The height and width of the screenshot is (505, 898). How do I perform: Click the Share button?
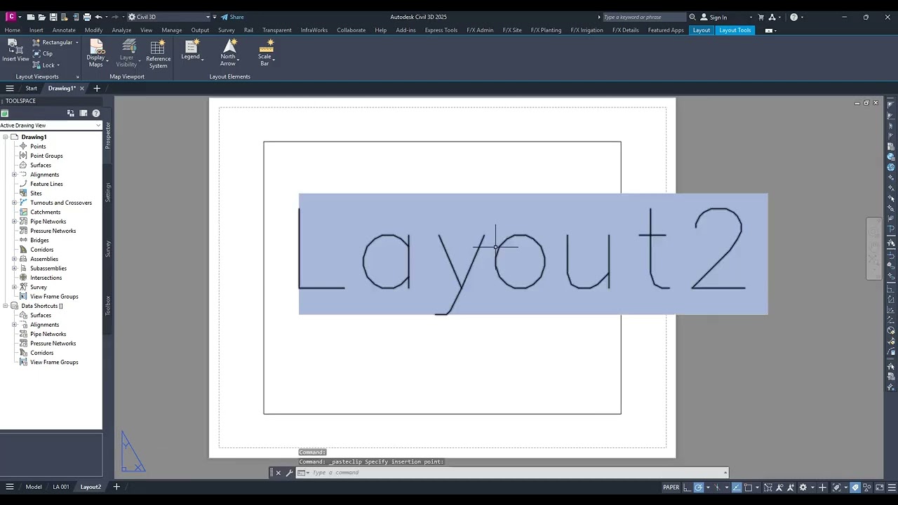(x=232, y=17)
